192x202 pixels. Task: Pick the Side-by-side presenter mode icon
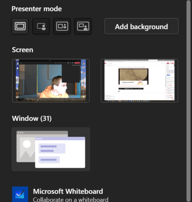tap(62, 26)
